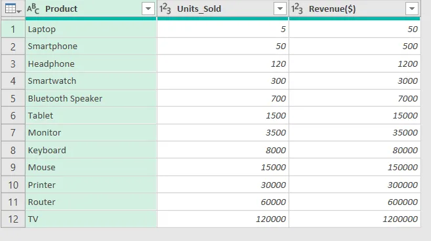Select the Product column header

[91, 9]
